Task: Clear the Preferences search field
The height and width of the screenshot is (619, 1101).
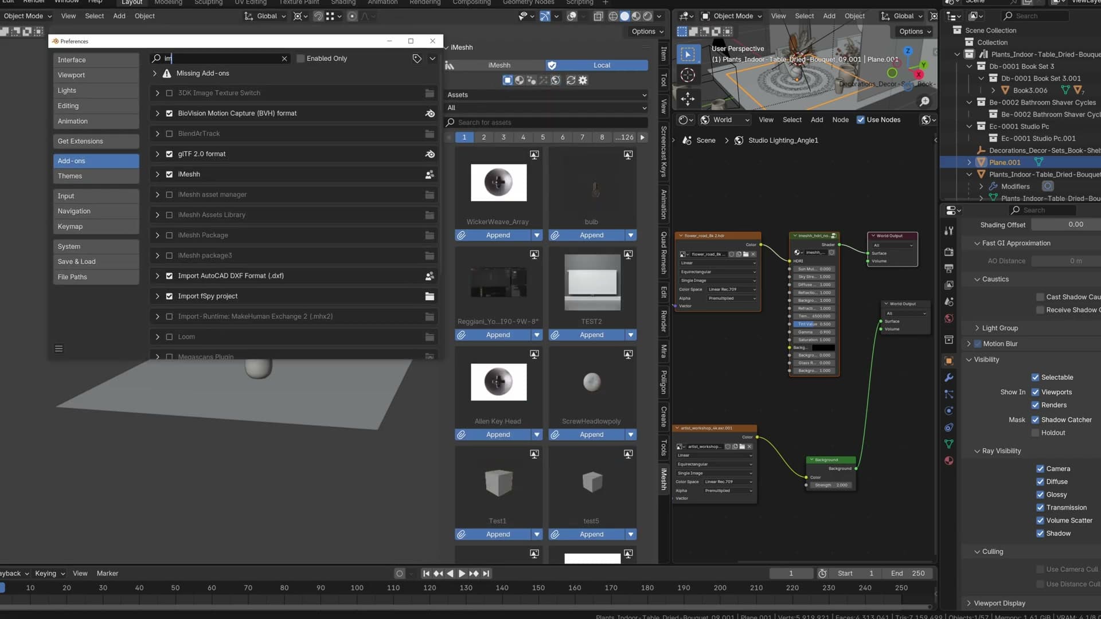Action: 284,58
